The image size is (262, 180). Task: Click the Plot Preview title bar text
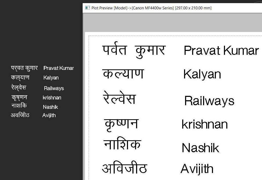tap(151, 8)
